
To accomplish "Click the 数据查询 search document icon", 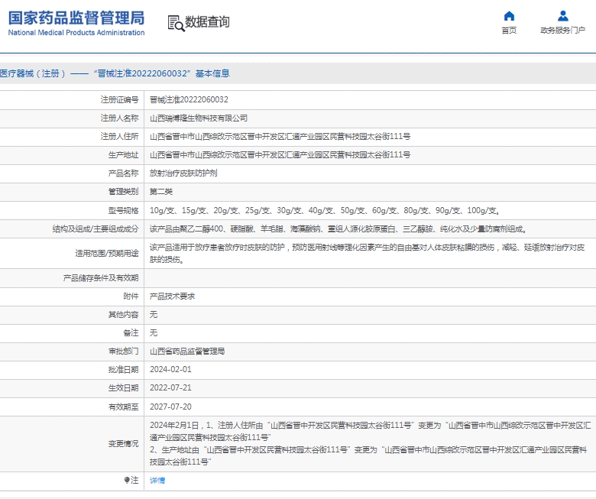I will click(x=176, y=23).
